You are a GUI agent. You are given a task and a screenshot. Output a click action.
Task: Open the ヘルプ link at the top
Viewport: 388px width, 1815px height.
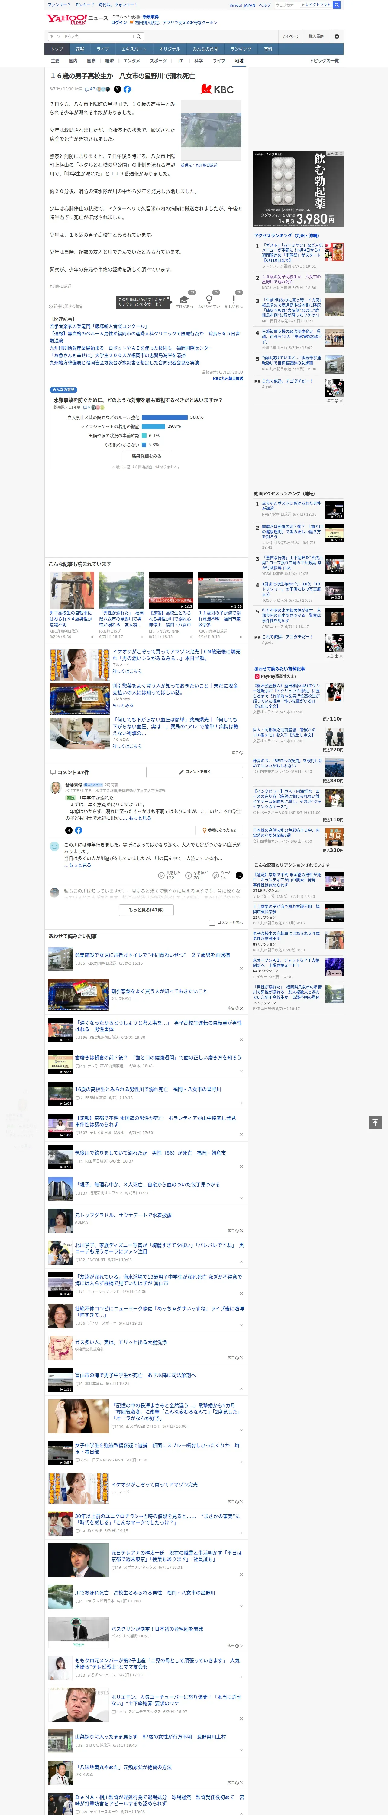pos(265,5)
